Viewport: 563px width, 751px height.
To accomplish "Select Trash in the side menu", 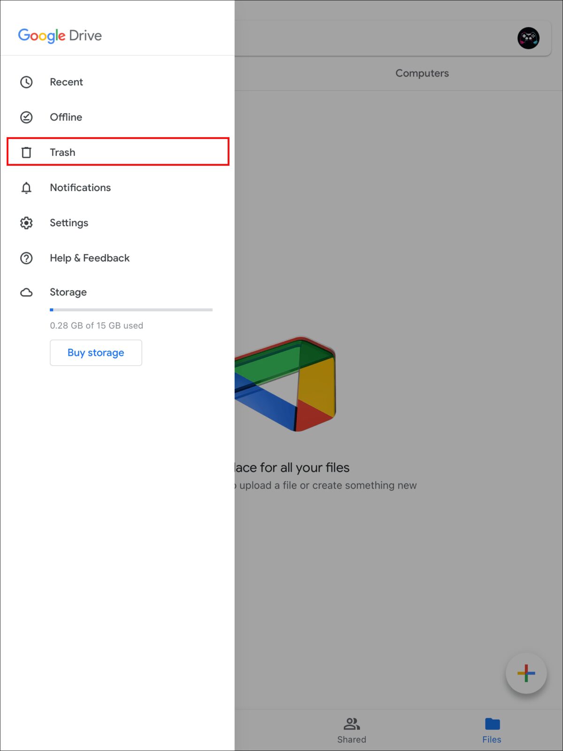I will 62,153.
